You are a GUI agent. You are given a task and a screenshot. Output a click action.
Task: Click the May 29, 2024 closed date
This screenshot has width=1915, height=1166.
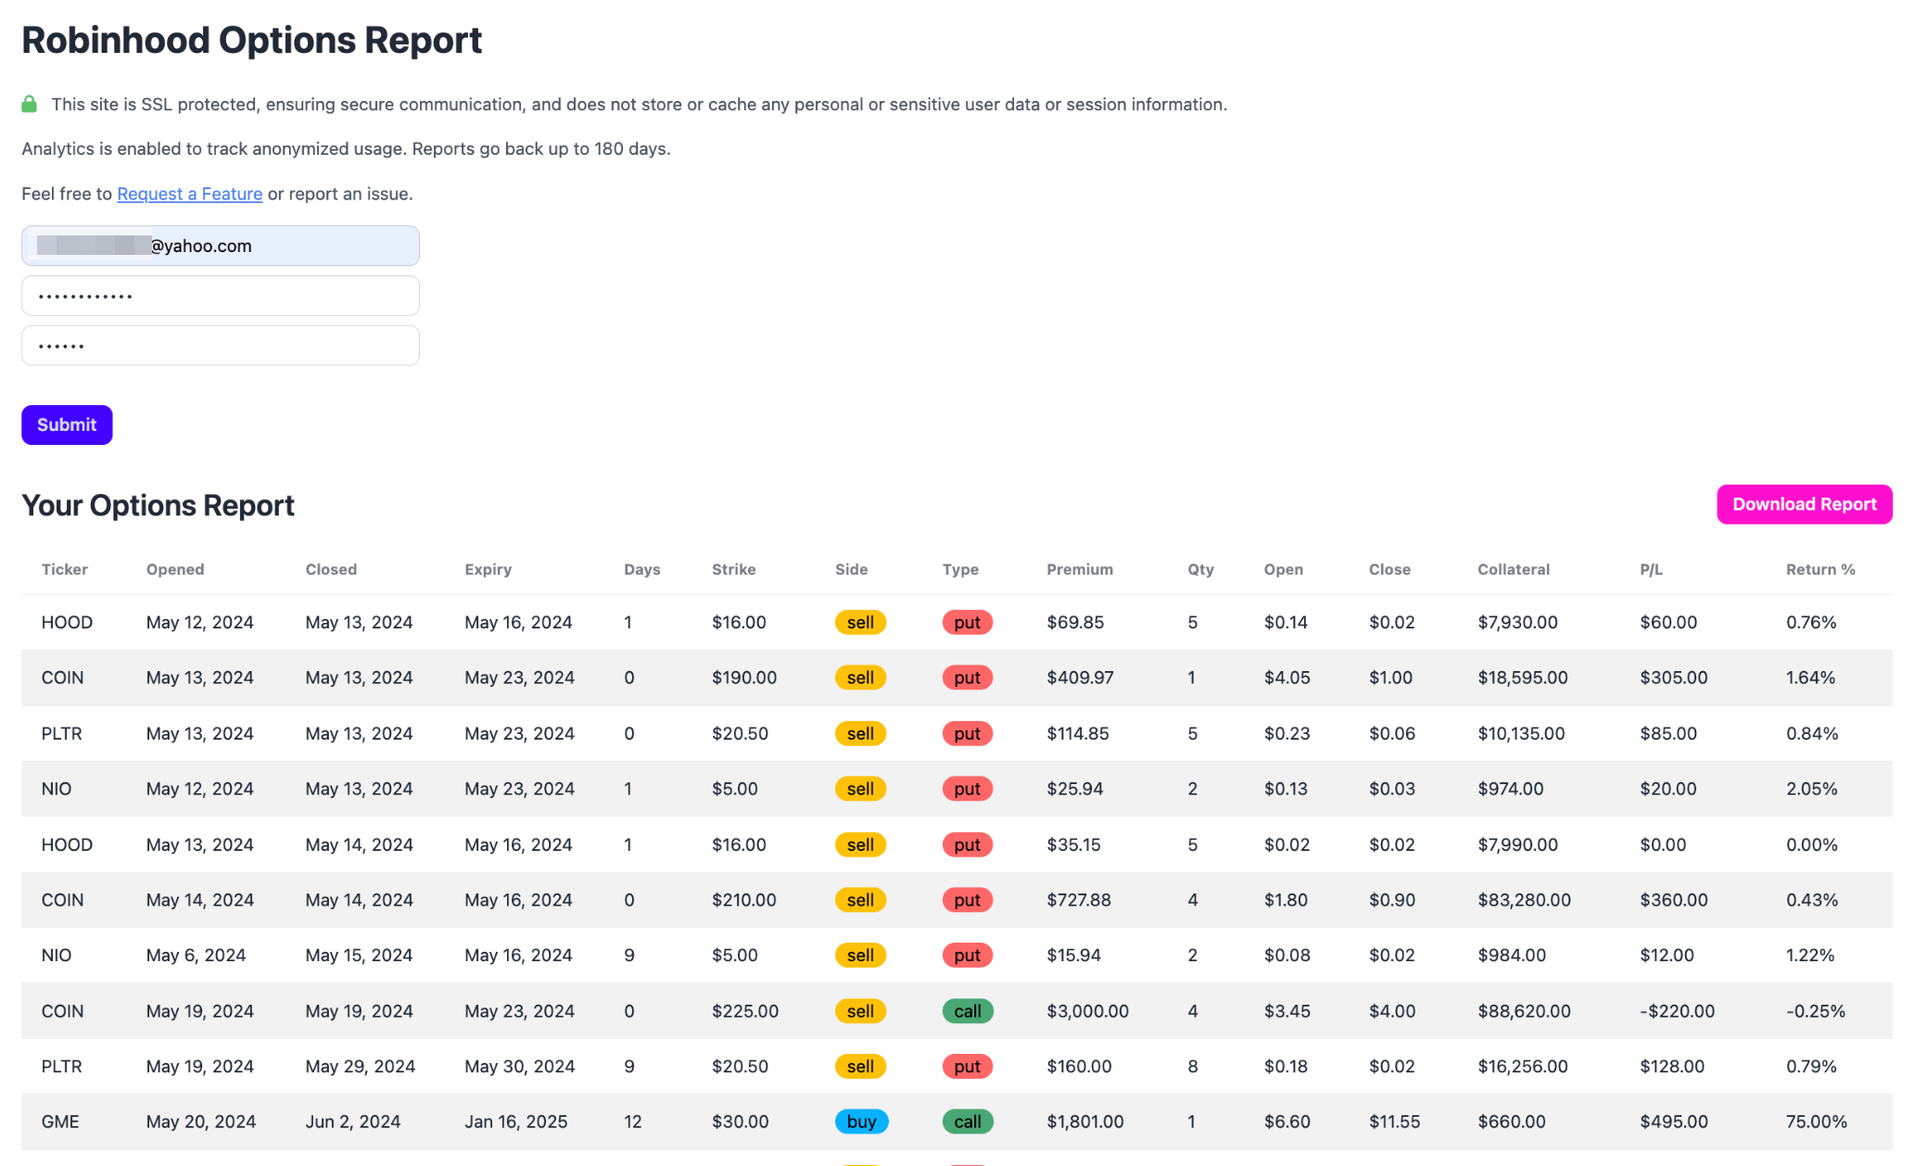(x=361, y=1066)
